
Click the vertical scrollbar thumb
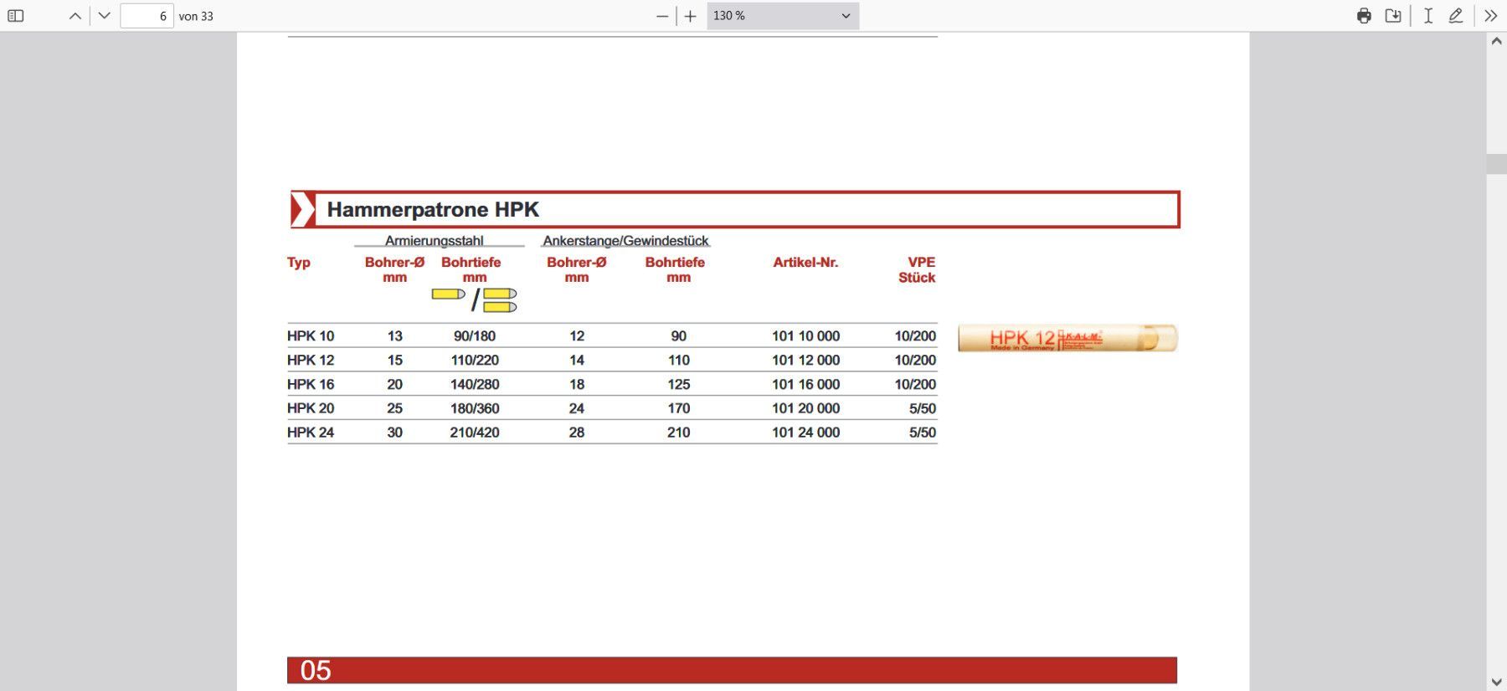pos(1496,163)
